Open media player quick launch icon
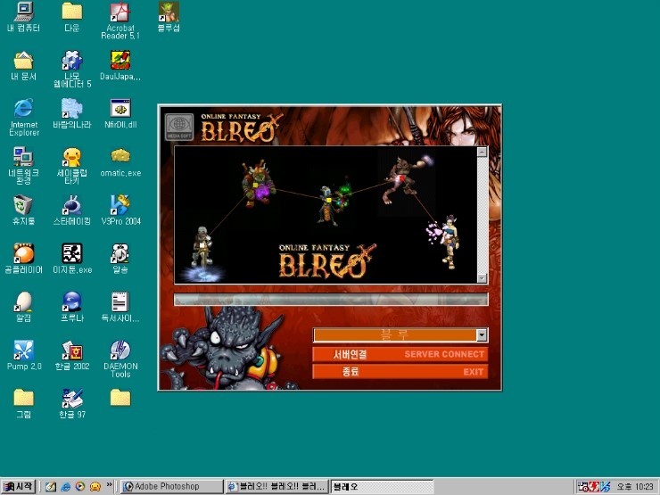Image resolution: width=660 pixels, height=495 pixels. click(x=80, y=487)
